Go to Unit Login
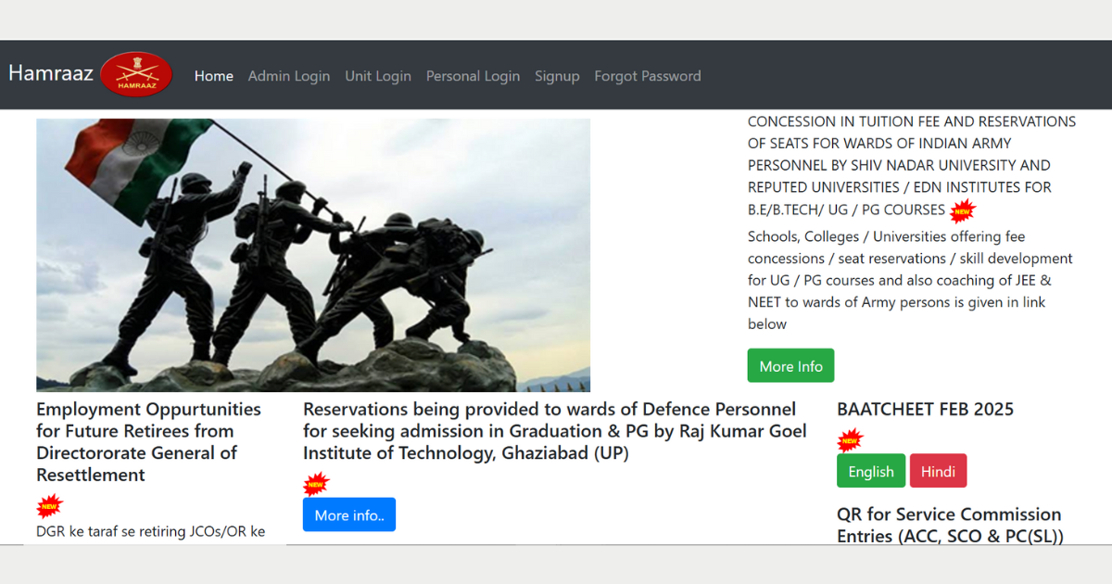This screenshot has width=1112, height=584. [378, 76]
